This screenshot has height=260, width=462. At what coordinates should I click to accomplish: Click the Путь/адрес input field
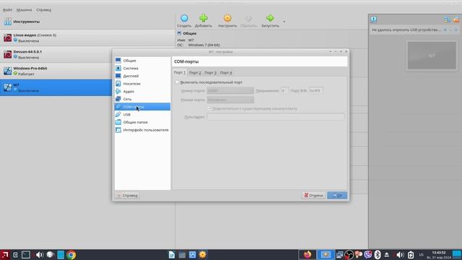(x=276, y=117)
